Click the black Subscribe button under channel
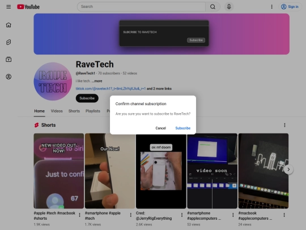This screenshot has height=230, width=306. (x=87, y=98)
